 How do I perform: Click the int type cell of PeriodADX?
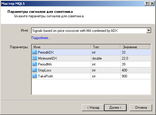(106, 52)
